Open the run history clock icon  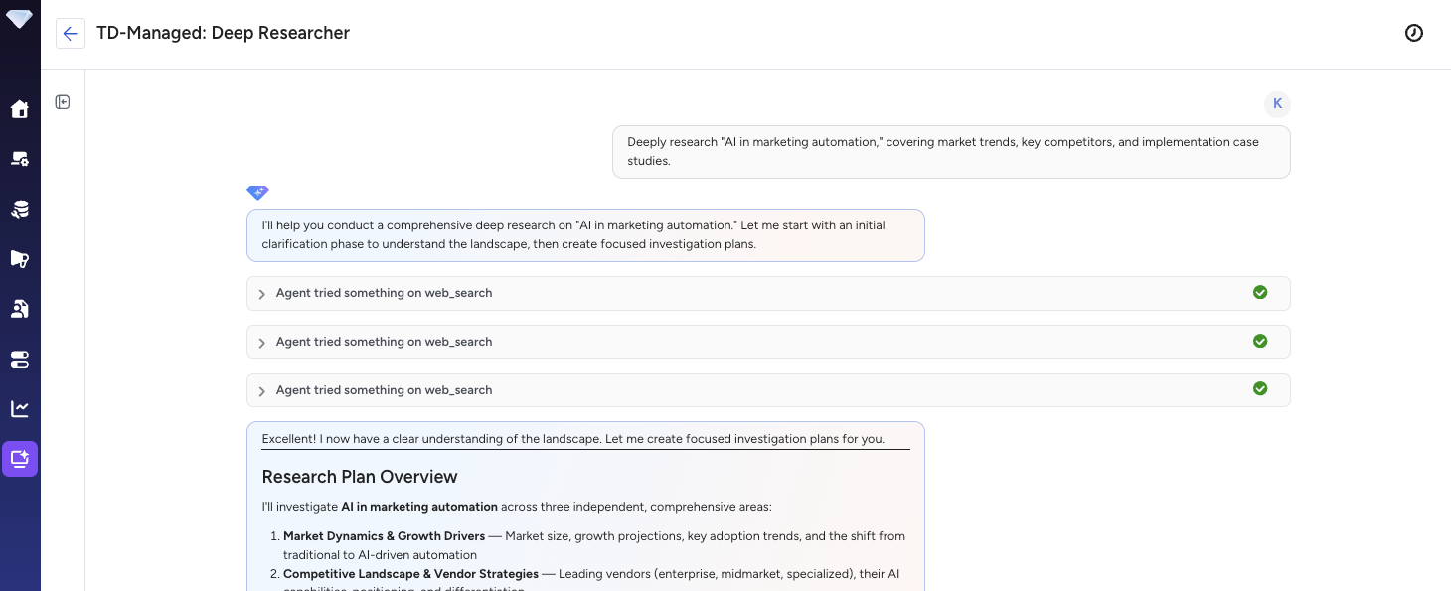[1414, 33]
